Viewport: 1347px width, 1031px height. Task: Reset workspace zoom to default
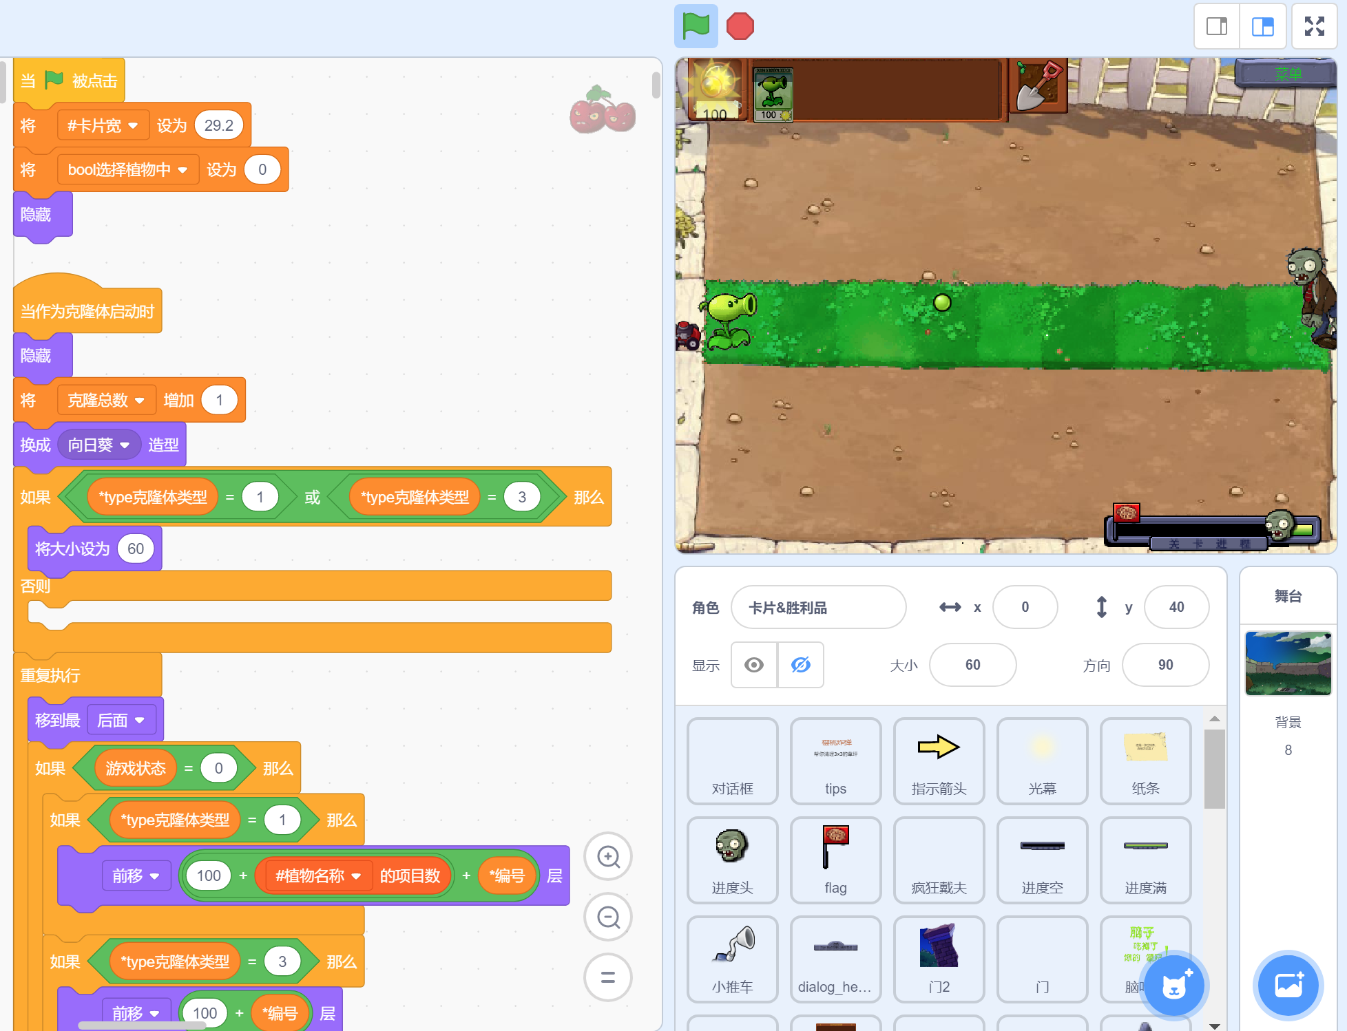tap(608, 977)
